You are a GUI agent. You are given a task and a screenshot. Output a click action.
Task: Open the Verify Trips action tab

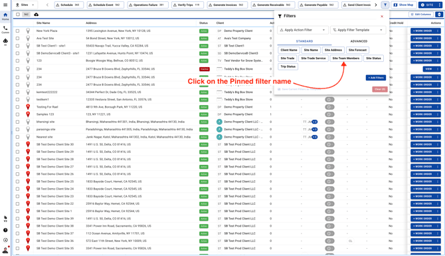point(187,5)
